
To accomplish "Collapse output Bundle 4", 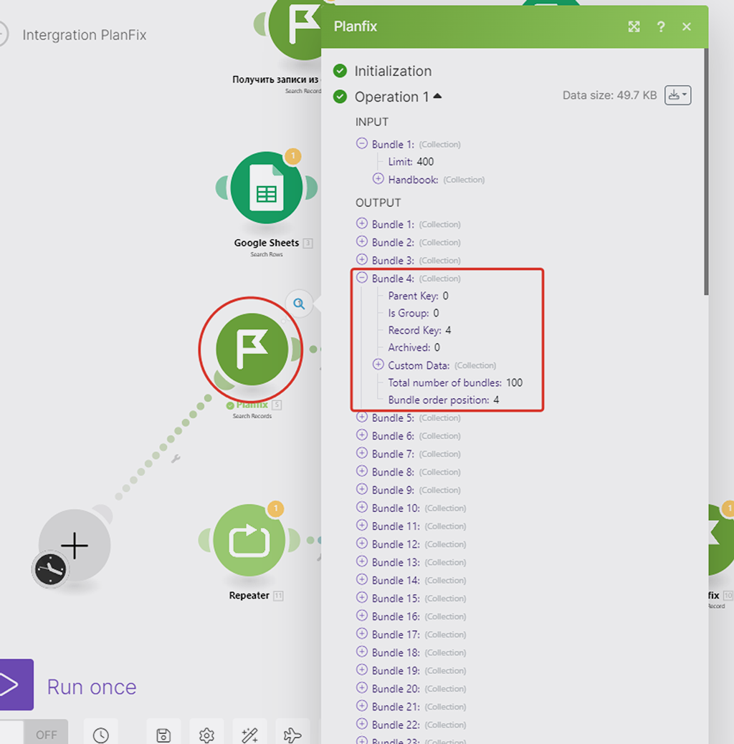I will tap(362, 278).
